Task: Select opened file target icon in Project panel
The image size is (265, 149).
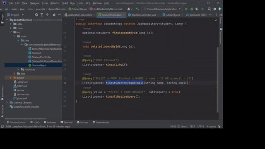Action: pyautogui.click(x=36, y=15)
